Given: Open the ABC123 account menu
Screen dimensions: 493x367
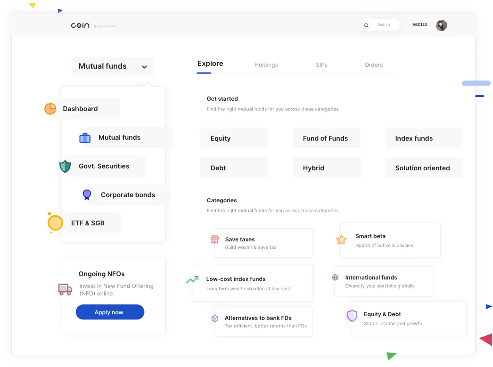Looking at the screenshot, I should pyautogui.click(x=420, y=24).
